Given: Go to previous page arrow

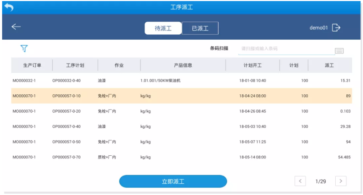Looking at the screenshot, I should (300, 181).
